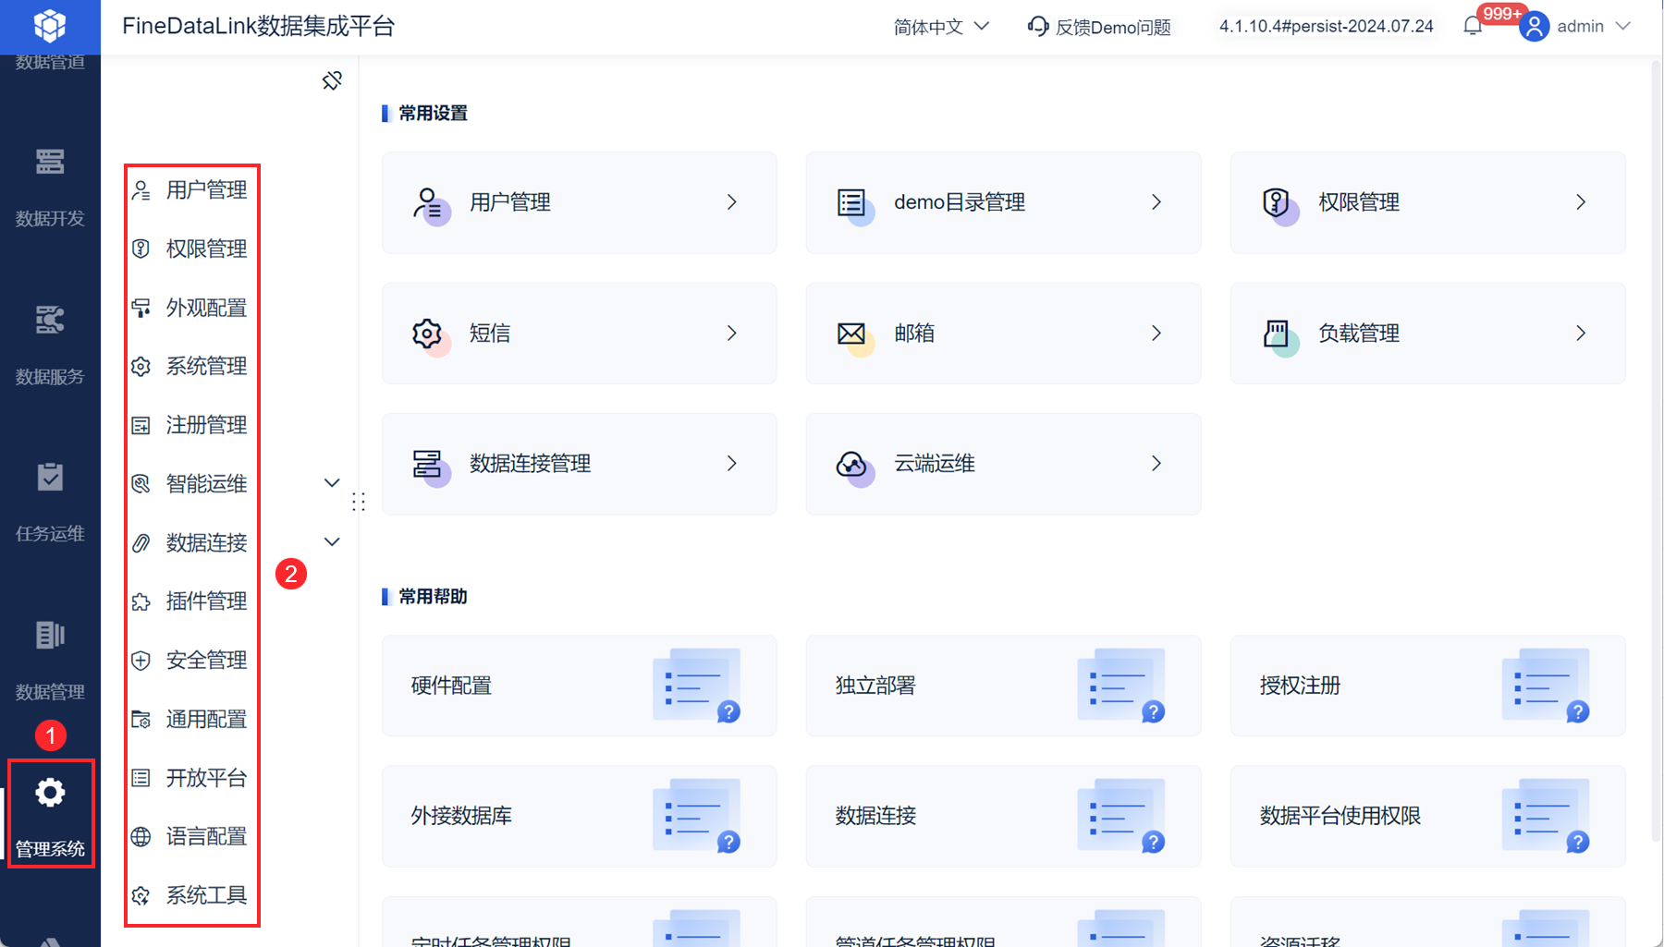Screen dimensions: 1664x947
Task: Open the 独立部署 help card
Action: tap(1003, 686)
